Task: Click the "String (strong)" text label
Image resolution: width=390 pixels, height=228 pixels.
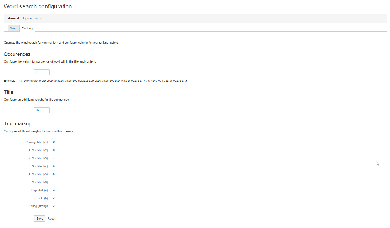Action: [x=39, y=206]
